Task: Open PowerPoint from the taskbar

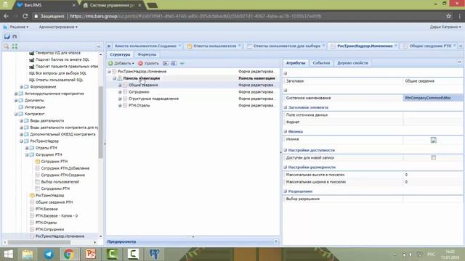Action: 90,254
